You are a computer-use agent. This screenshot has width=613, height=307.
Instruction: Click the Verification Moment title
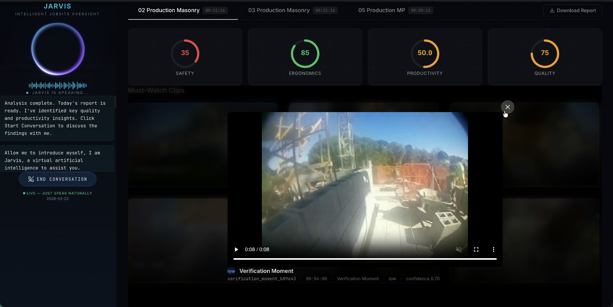pyautogui.click(x=266, y=271)
